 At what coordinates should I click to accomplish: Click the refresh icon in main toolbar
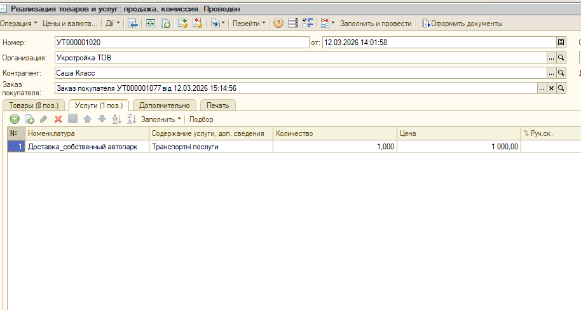tap(151, 24)
